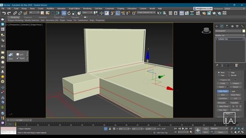This screenshot has width=246, height=138.
Task: Open the Workspaces Default dropdown
Action: (x=234, y=8)
